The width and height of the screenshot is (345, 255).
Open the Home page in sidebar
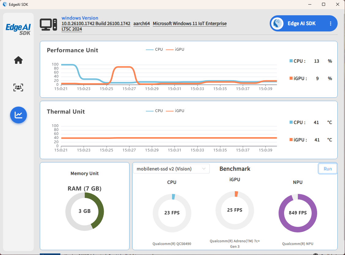tap(18, 60)
